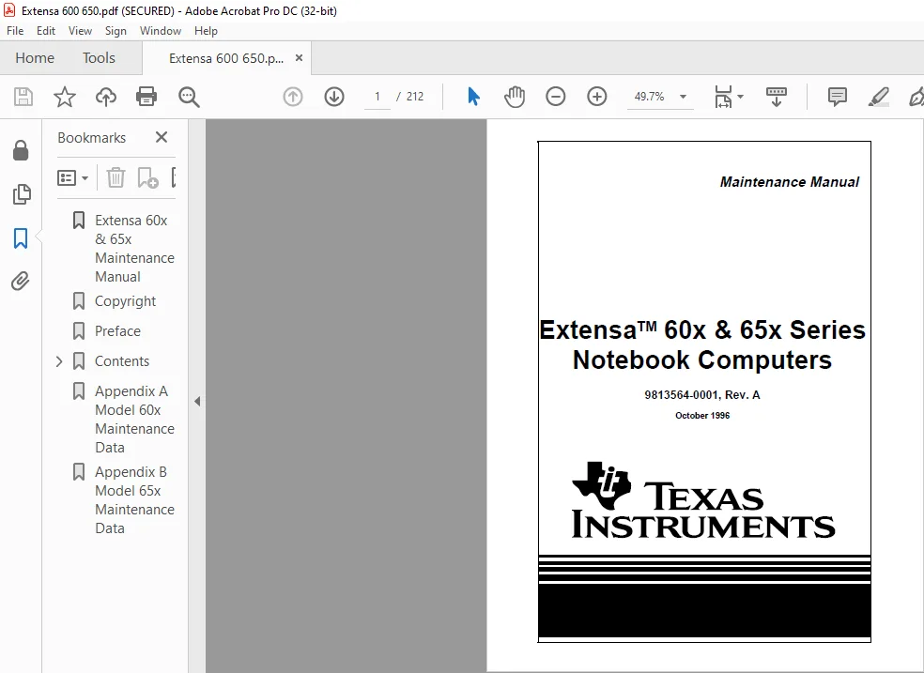Open Extensa 60x & 65x Maintenance Manual bookmark
This screenshot has height=673, width=924.
134,249
